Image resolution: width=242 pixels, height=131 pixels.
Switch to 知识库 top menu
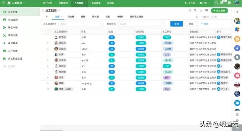pyautogui.click(x=110, y=3)
